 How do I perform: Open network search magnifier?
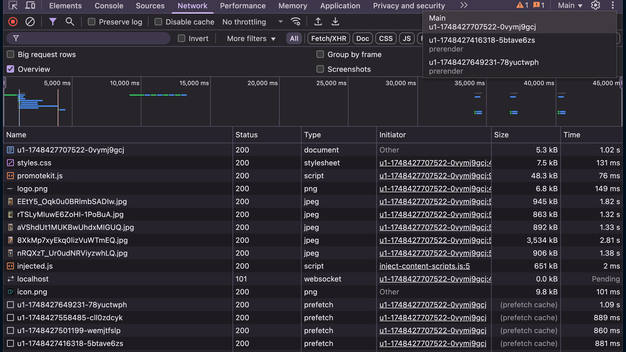click(70, 22)
